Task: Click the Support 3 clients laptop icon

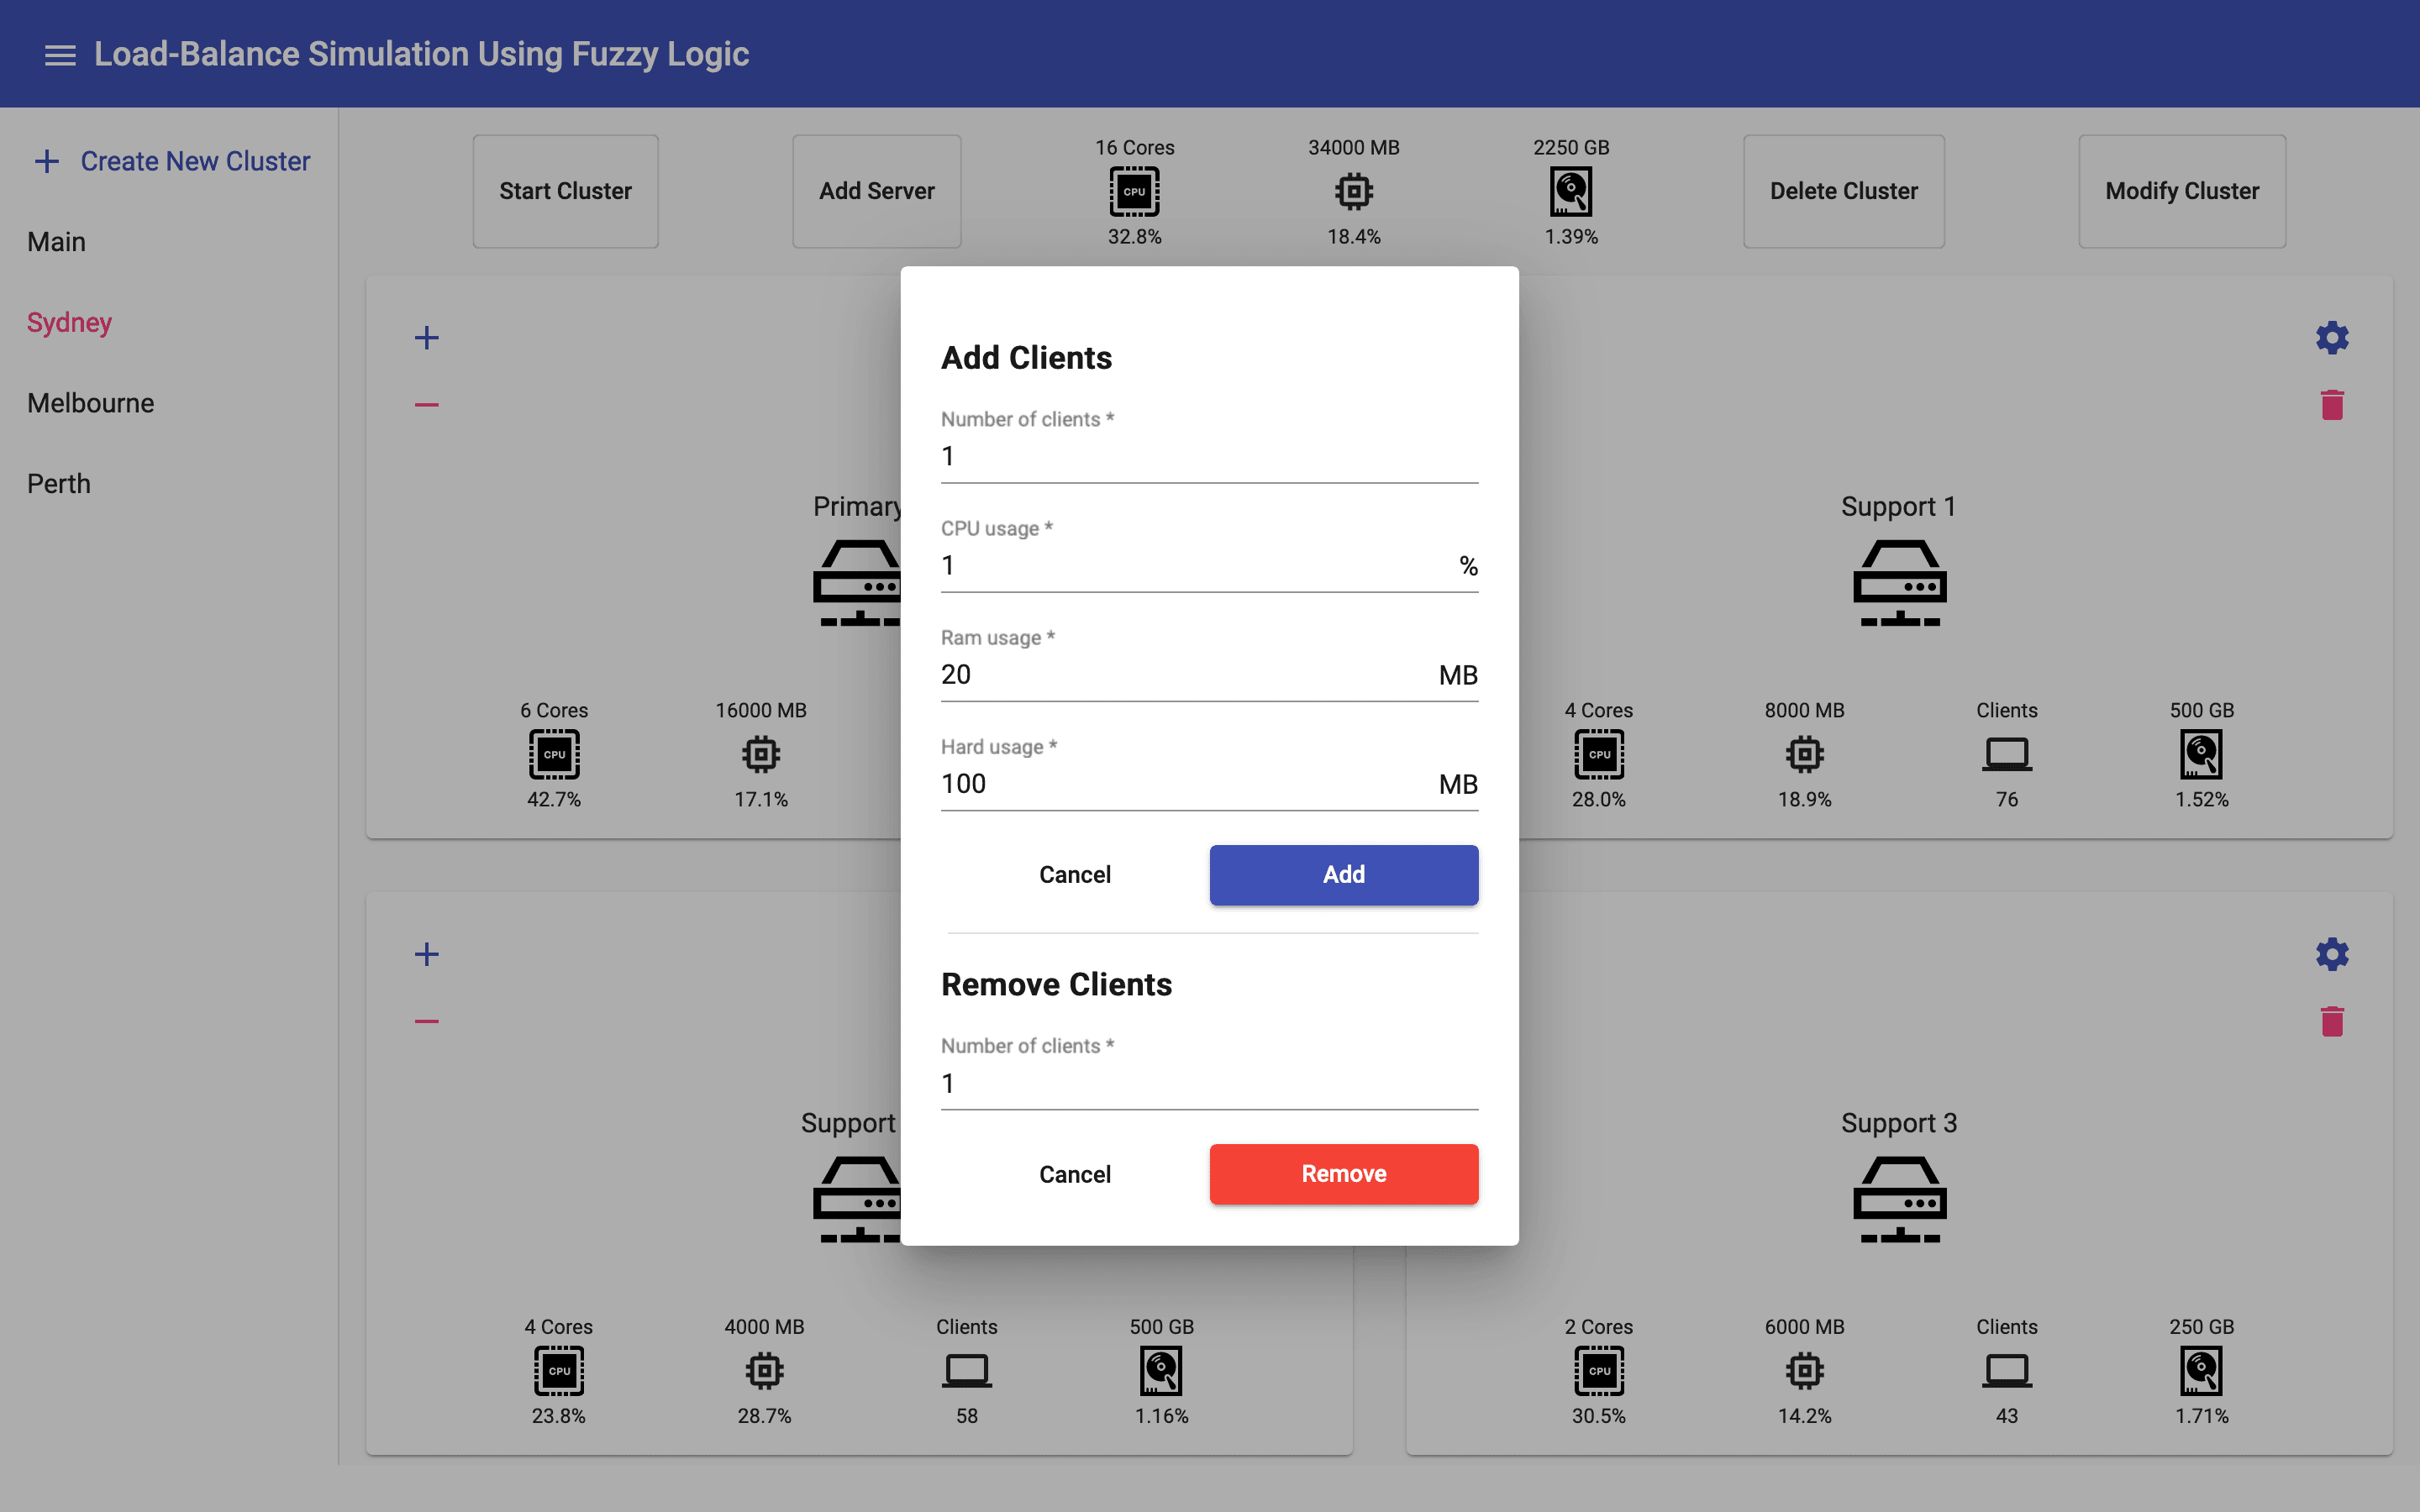Action: 2006,1370
